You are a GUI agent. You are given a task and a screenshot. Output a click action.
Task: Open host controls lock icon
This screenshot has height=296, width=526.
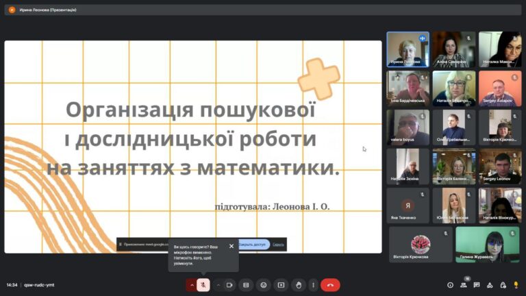pos(503,285)
